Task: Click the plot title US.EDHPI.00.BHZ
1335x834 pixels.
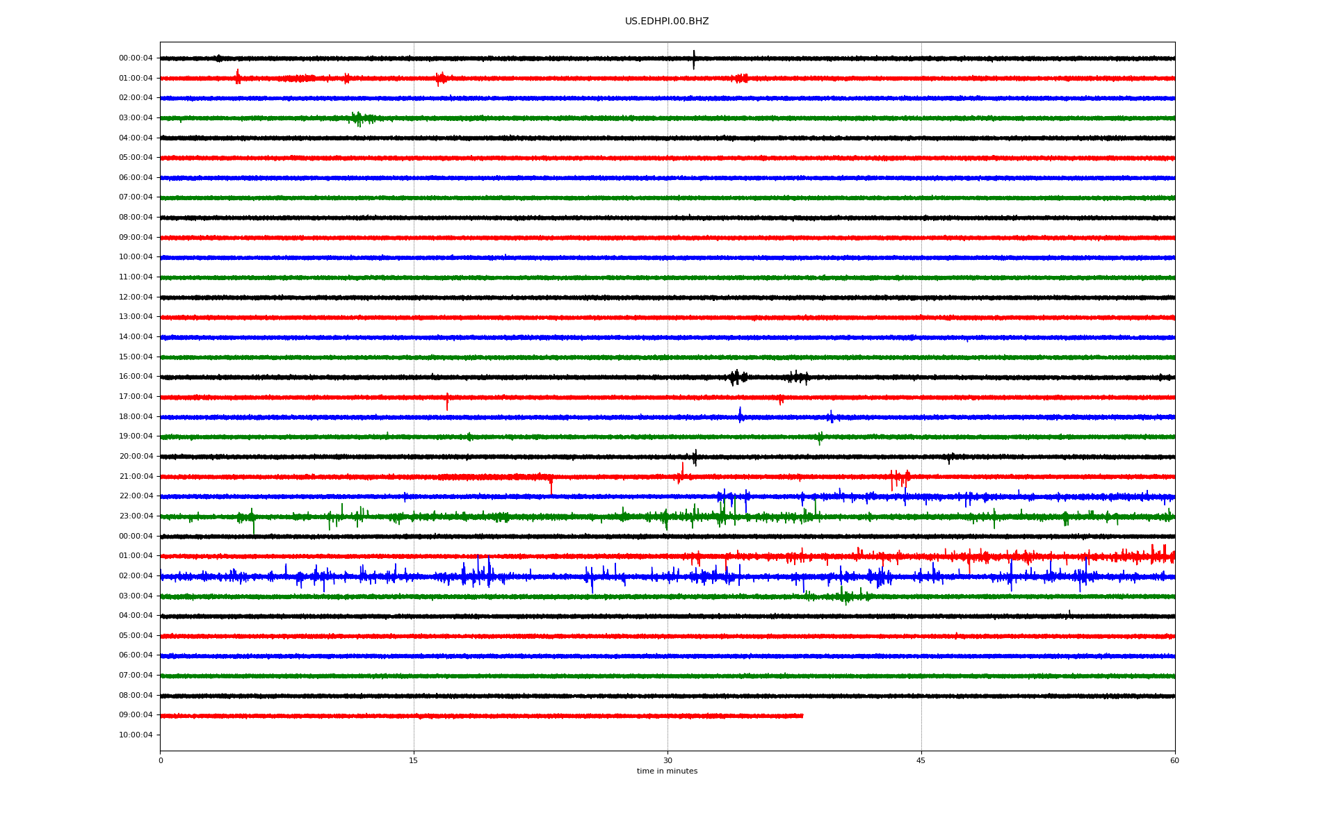Action: point(666,22)
